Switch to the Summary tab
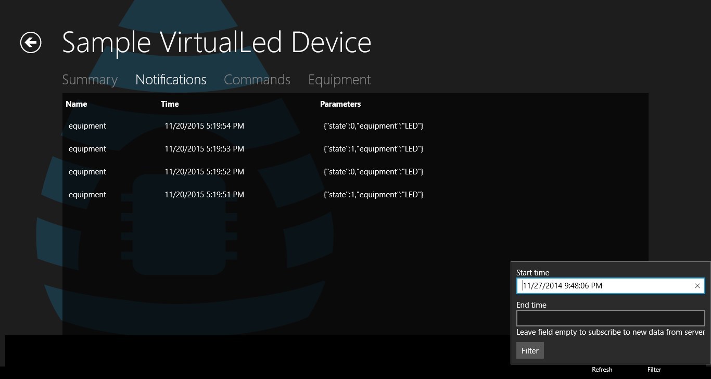The width and height of the screenshot is (711, 379). tap(90, 80)
